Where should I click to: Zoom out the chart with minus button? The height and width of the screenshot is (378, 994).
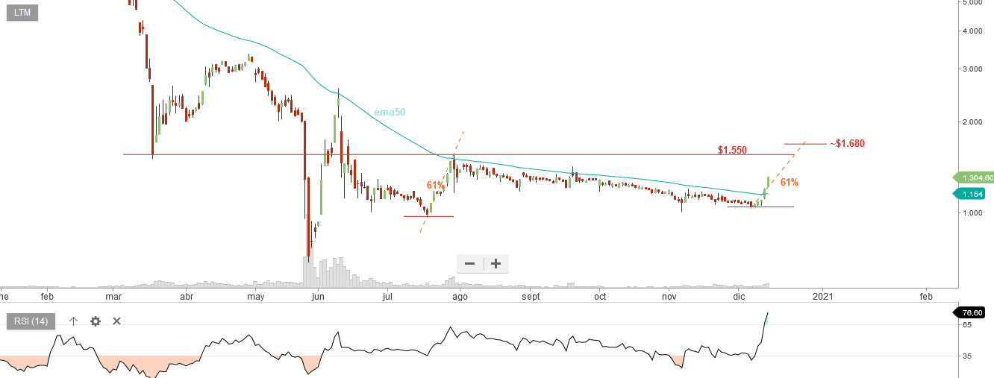(470, 263)
